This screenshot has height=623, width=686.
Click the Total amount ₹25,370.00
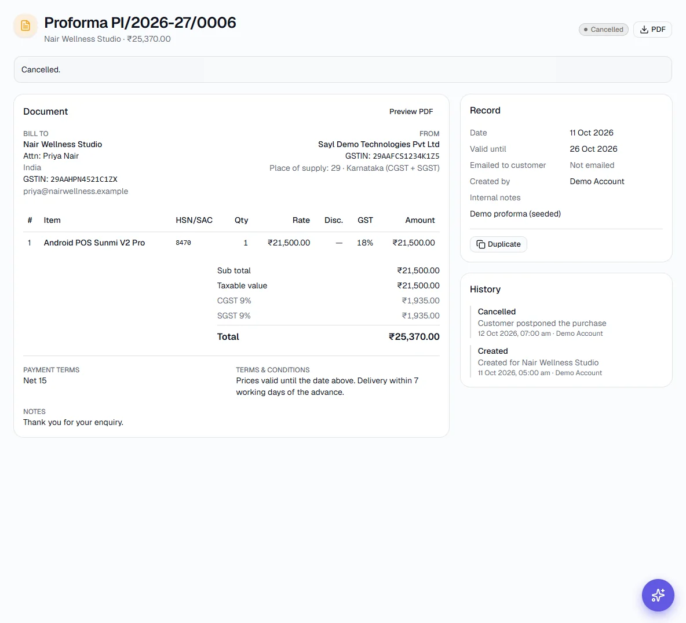[x=414, y=336]
